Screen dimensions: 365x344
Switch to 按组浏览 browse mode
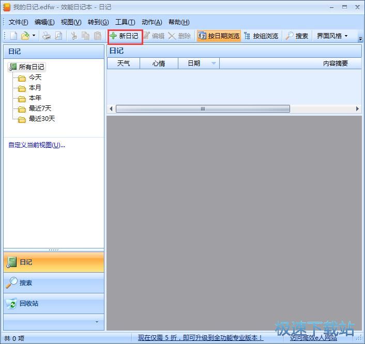point(261,36)
